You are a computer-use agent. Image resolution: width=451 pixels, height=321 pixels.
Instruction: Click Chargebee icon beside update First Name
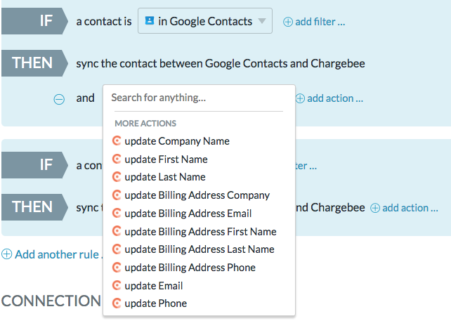(117, 159)
